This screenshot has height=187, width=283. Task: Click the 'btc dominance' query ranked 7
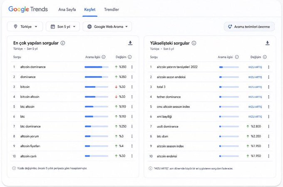(30, 126)
